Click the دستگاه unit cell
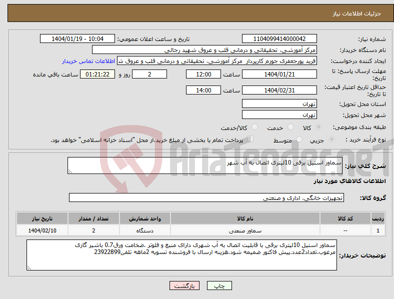Screen dimensions: 394x299 144,230
